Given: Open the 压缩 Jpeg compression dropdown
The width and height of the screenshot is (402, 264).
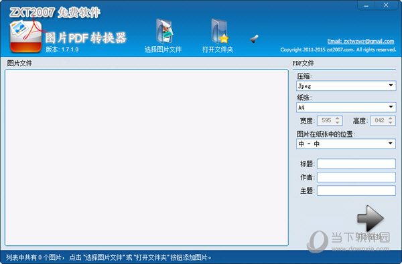Looking at the screenshot, I should (346, 86).
